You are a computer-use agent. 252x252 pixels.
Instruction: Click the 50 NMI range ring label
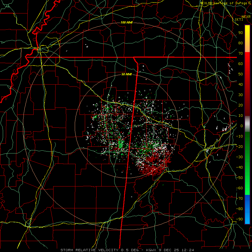coord(127,74)
